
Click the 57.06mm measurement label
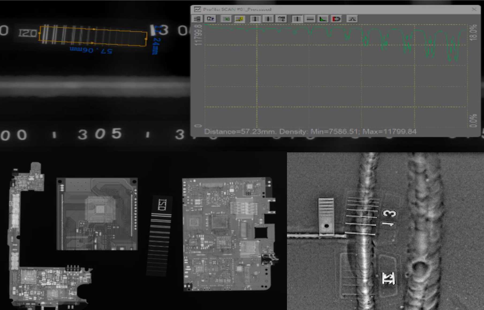point(91,50)
